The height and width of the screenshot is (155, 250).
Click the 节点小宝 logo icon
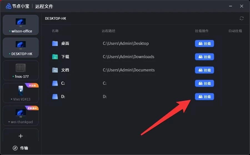[x=8, y=6]
